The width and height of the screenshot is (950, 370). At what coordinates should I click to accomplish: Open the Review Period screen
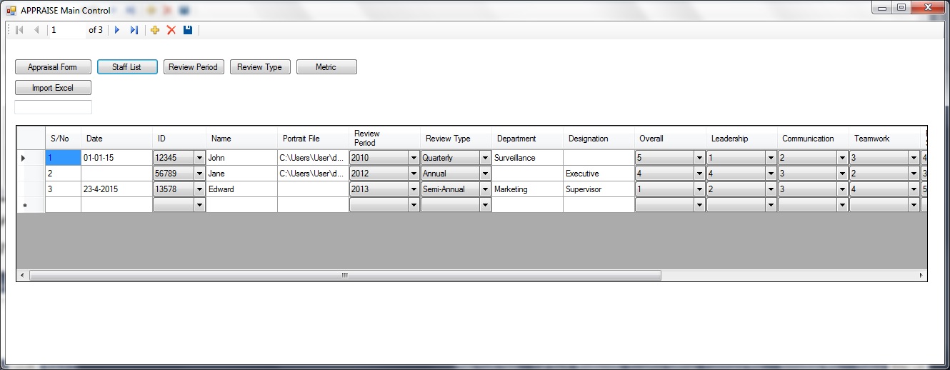tap(194, 67)
